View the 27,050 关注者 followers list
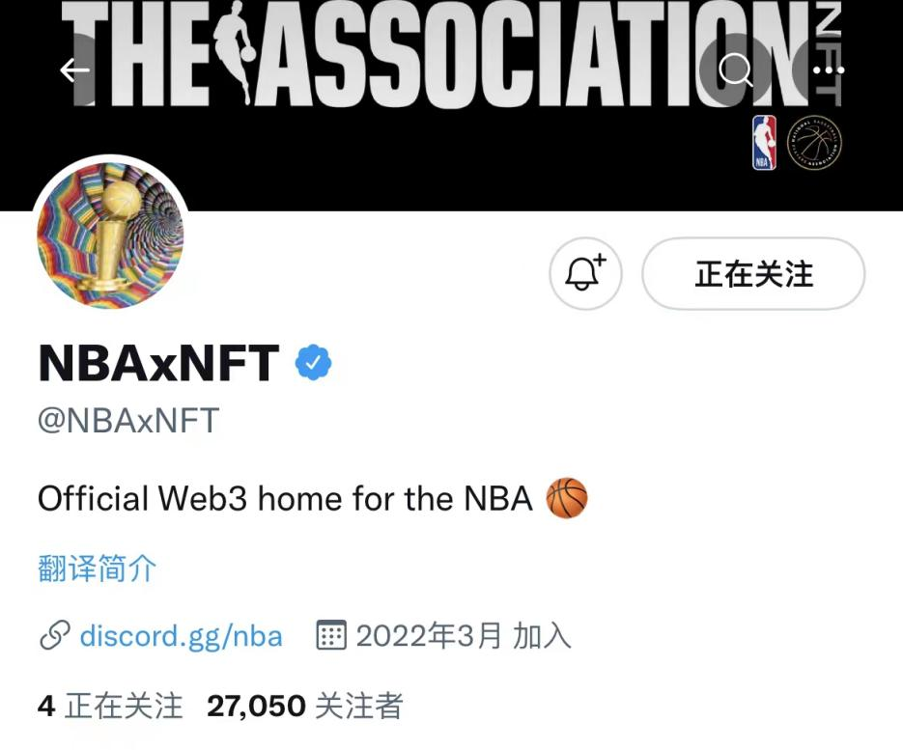The height and width of the screenshot is (750, 903). [x=304, y=707]
